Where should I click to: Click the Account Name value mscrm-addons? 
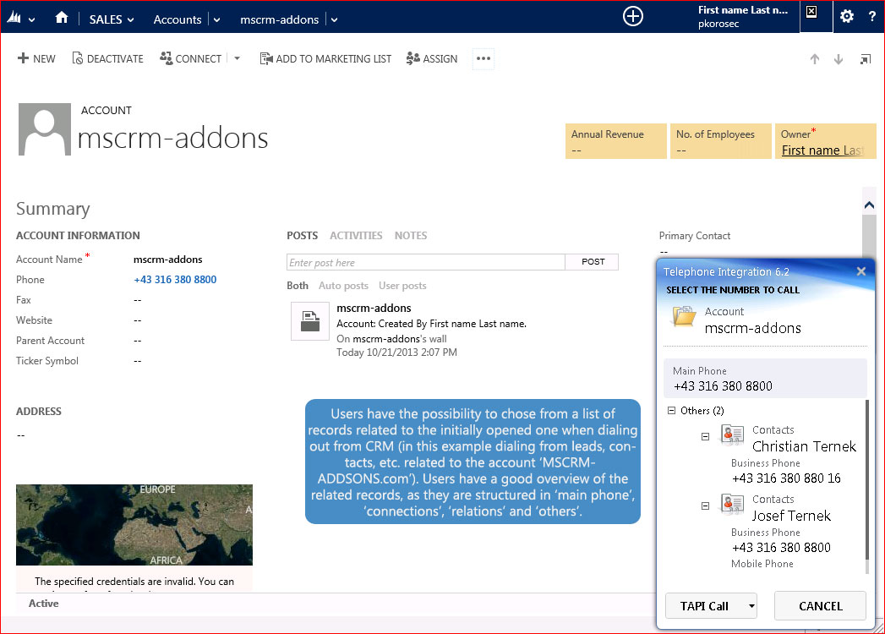[167, 260]
